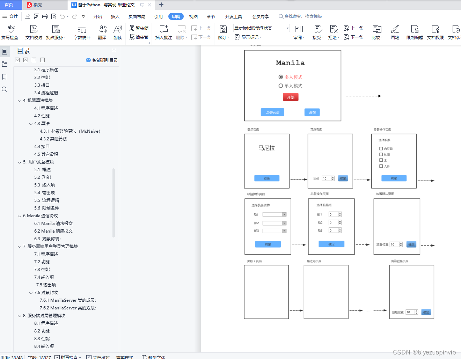Check the 玉 checkbox
The width and height of the screenshot is (461, 359).
tap(381, 160)
